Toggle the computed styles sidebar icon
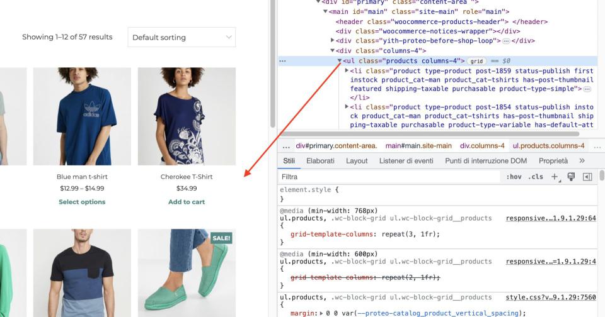This screenshot has width=605, height=317. point(587,177)
